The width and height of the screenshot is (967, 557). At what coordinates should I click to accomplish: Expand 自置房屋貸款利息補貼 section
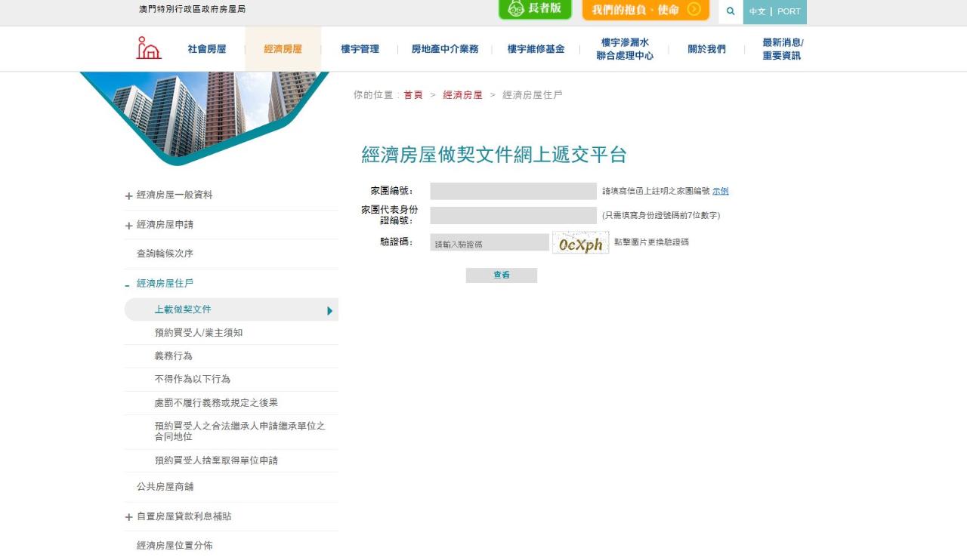point(129,518)
